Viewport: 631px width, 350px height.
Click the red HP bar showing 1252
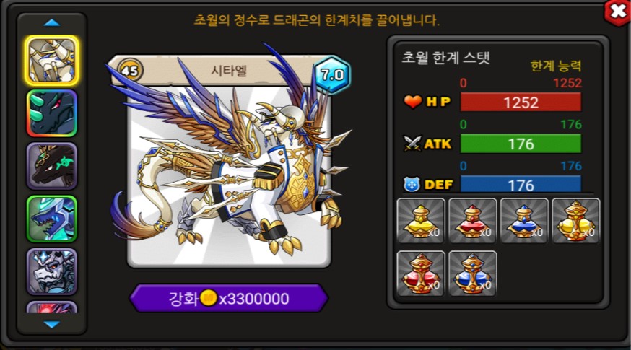[521, 102]
